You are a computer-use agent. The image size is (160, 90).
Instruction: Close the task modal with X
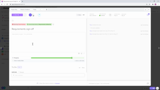click(x=149, y=9)
